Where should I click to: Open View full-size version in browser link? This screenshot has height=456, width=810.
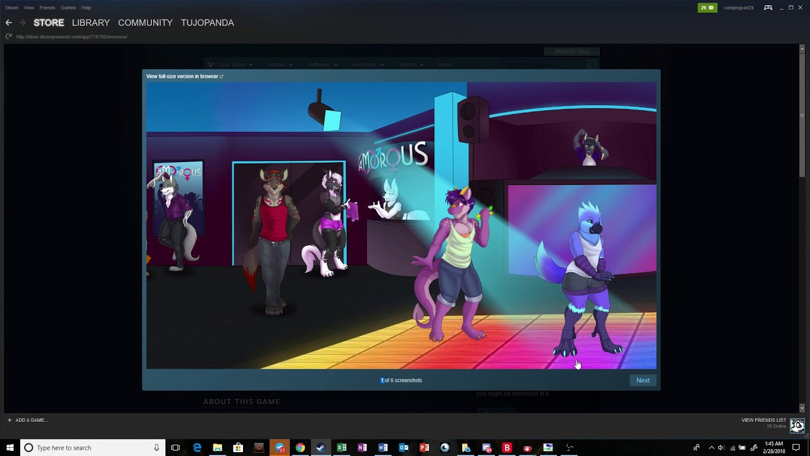(184, 76)
